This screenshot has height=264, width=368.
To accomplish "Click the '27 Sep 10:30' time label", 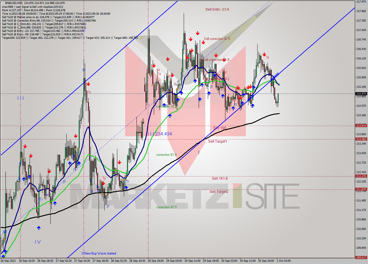I will pos(82,261).
